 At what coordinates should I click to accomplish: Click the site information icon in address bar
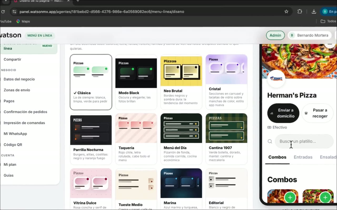[14, 12]
